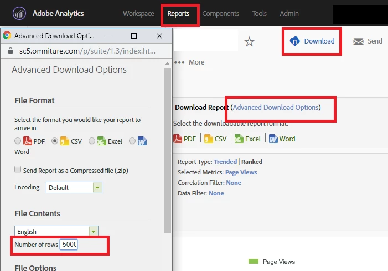Download report as Word in main page
Screen dimensions: 388x271
pos(282,139)
